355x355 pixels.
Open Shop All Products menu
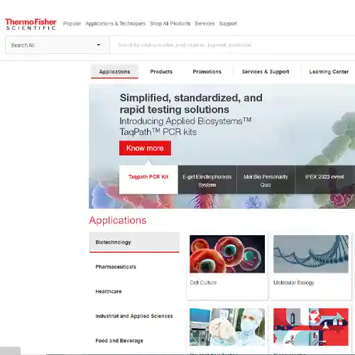point(170,23)
